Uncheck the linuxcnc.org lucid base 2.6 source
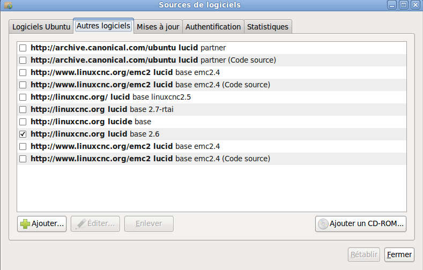 point(23,134)
